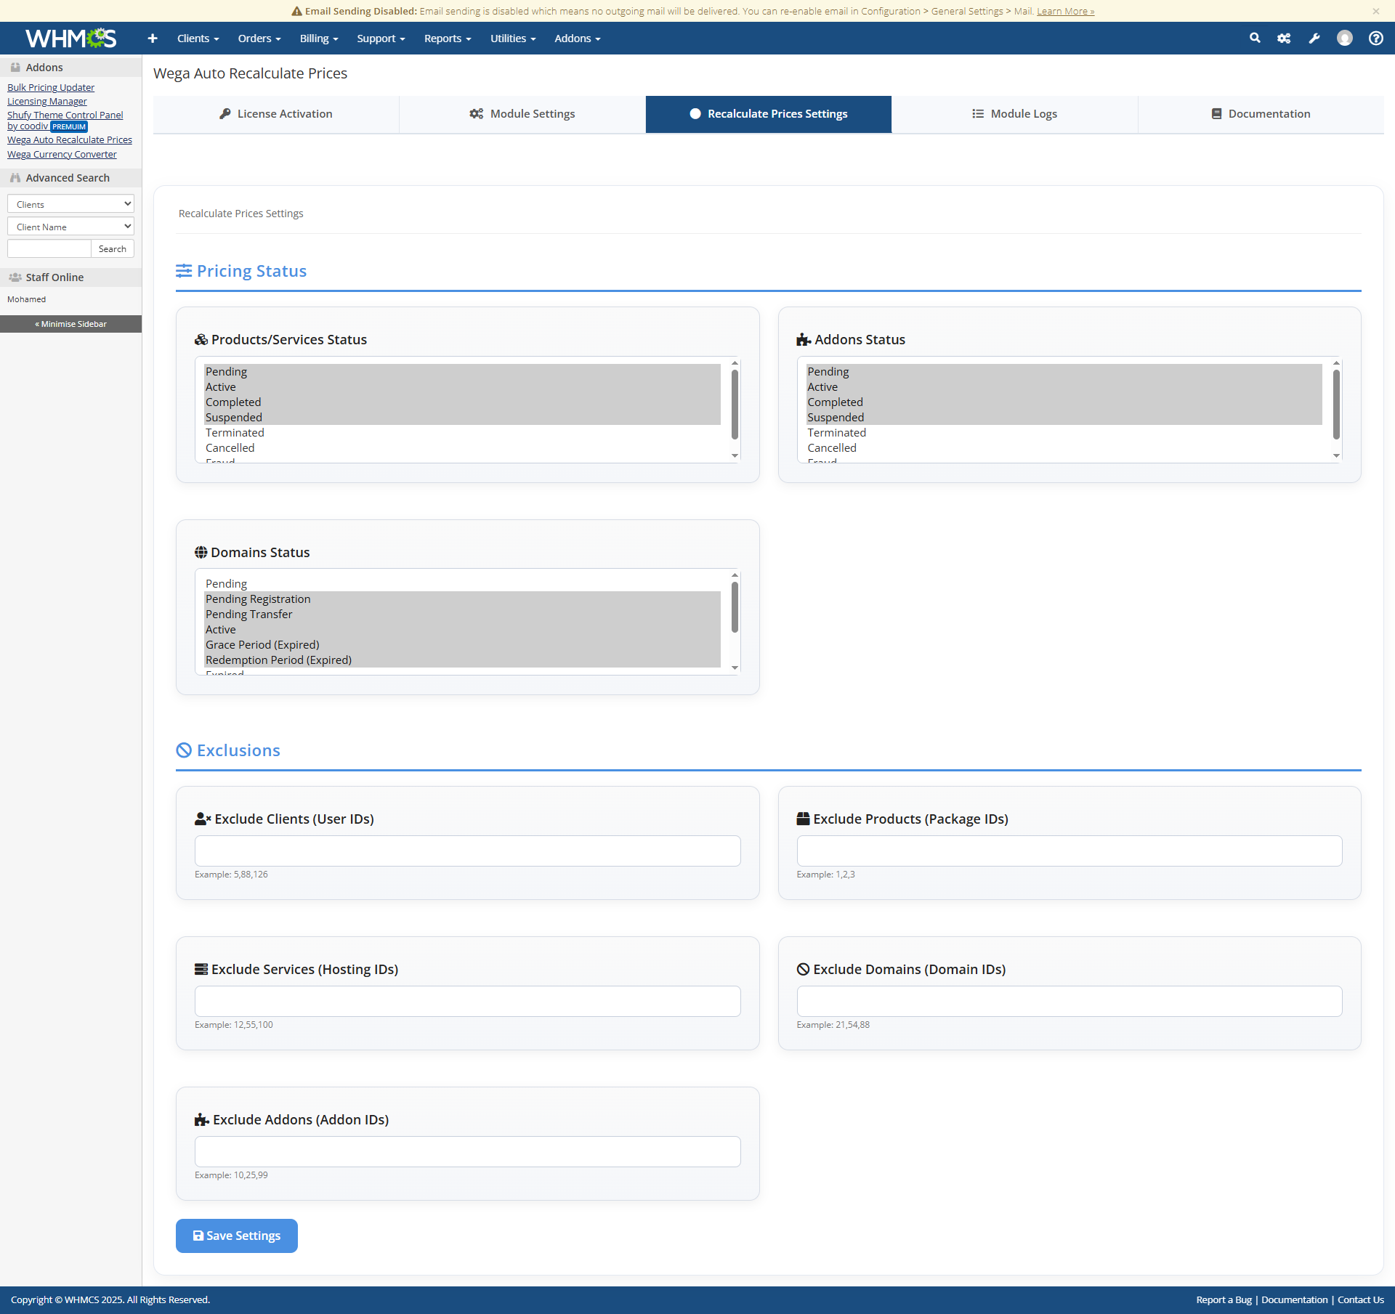This screenshot has width=1395, height=1314.
Task: Open the License Activation tab
Action: point(275,114)
